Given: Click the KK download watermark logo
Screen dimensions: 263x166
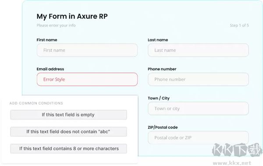Looking at the screenshot, I should [237, 150].
